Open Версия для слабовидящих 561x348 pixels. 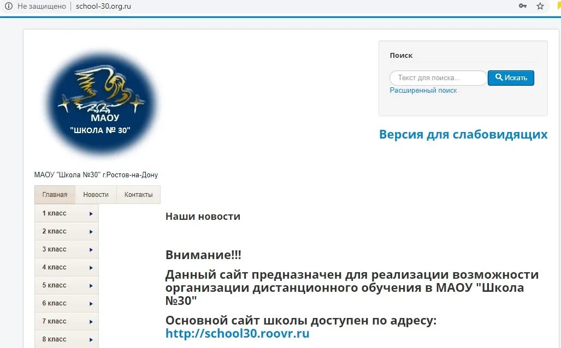click(464, 134)
